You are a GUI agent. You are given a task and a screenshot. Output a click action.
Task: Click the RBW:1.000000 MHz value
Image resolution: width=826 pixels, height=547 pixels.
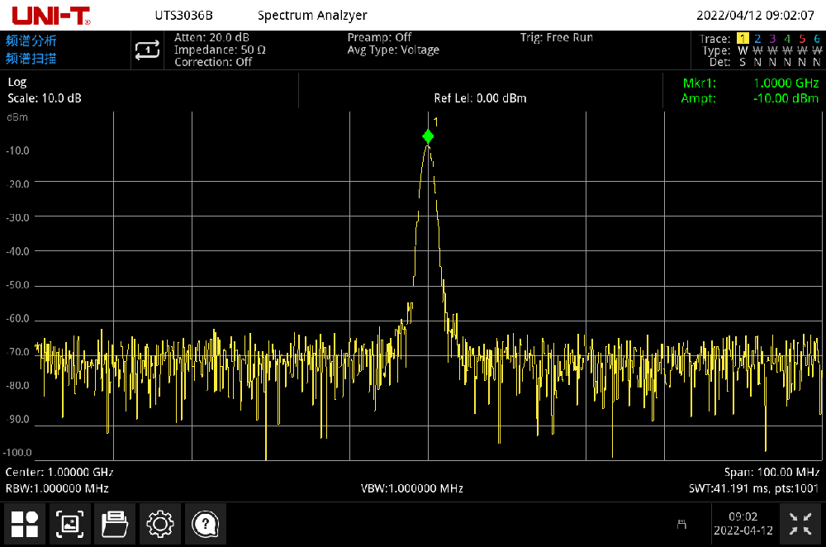pos(57,488)
